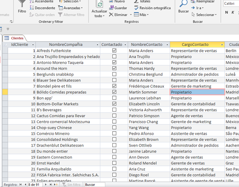239x187 pixels.
Task: Go to the first record in navigator
Action: (21, 185)
